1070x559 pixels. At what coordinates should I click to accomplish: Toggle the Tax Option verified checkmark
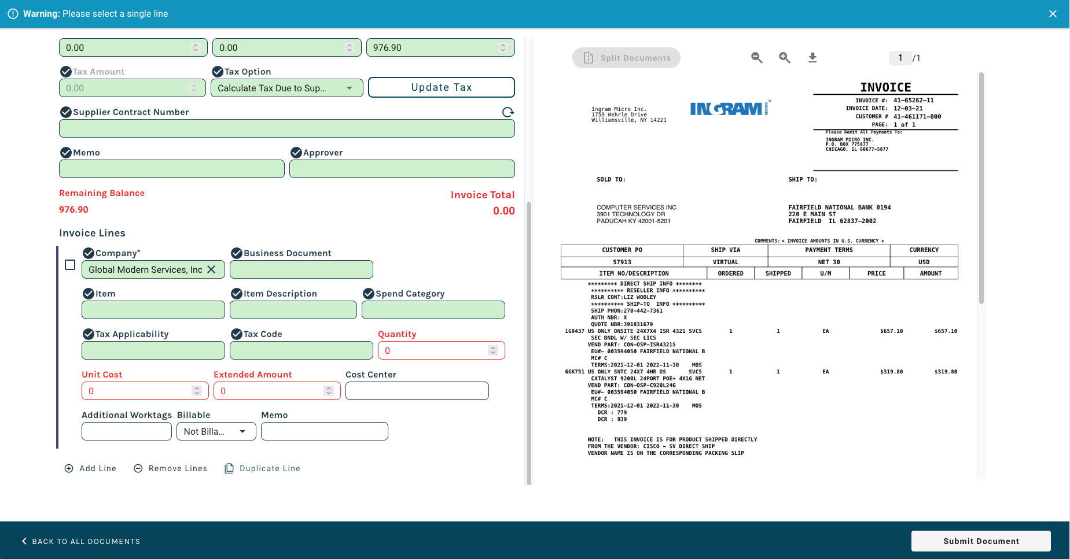[218, 72]
